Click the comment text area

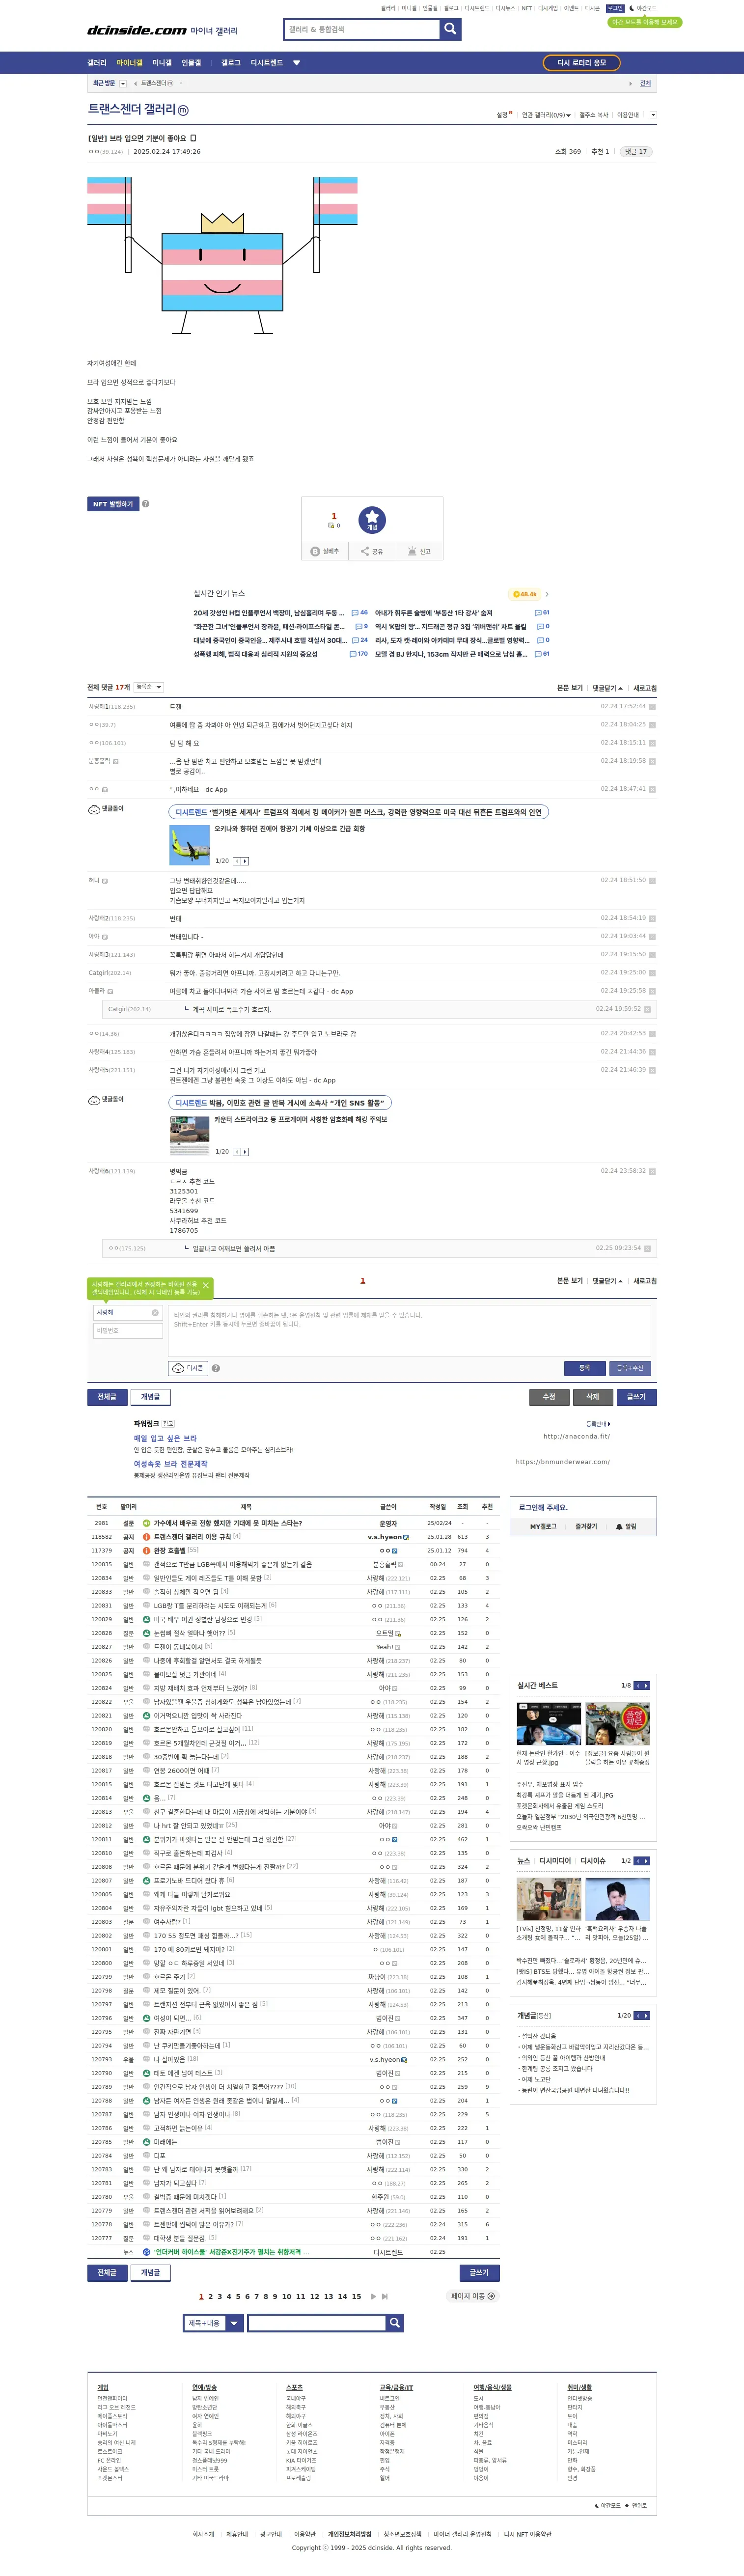coord(409,1330)
